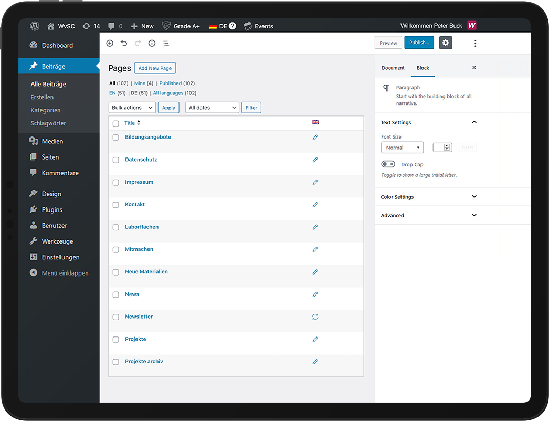Open Medien in the sidebar menu

tap(46, 141)
